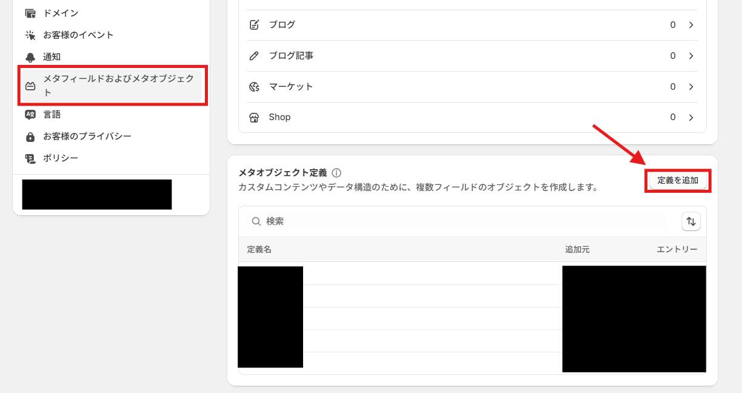This screenshot has width=742, height=393.
Task: Open the お客様のプライバシー settings link
Action: [x=87, y=136]
